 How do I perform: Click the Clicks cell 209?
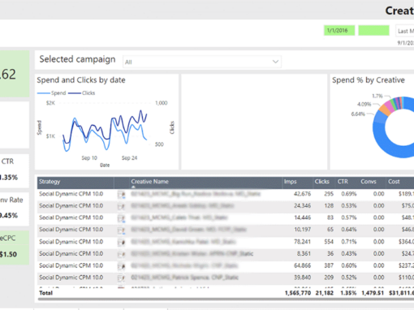click(x=329, y=278)
